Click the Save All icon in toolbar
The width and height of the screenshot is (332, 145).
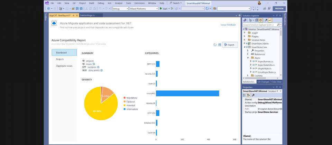coord(81,9)
